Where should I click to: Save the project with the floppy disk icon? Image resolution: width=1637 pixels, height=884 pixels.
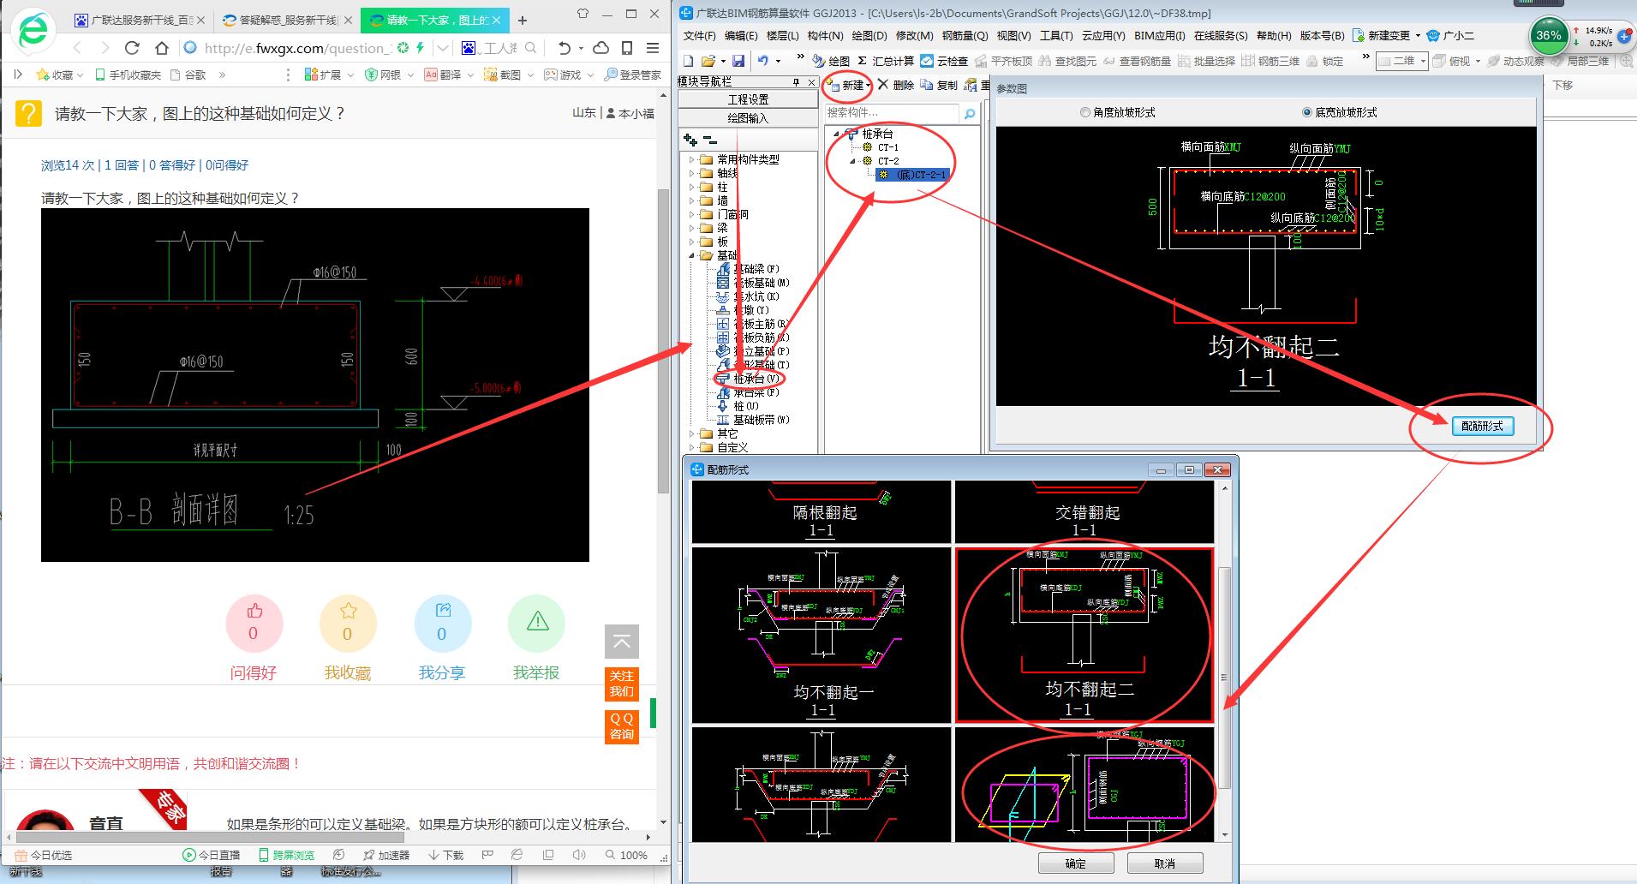tap(738, 61)
